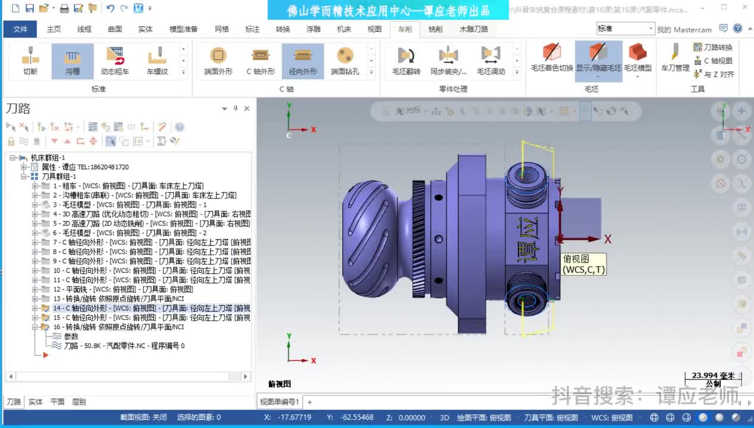Click the blue help icon in 刀路 panel

(180, 127)
